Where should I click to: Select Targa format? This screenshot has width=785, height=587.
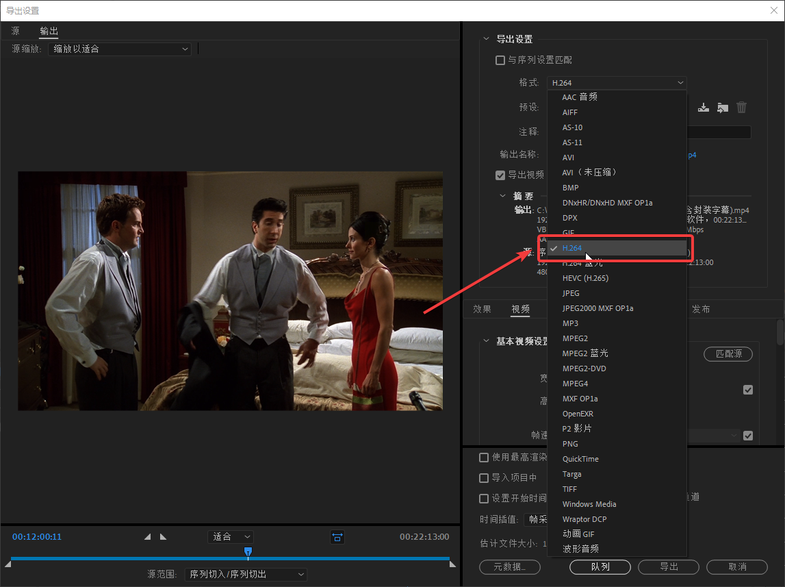click(617, 474)
